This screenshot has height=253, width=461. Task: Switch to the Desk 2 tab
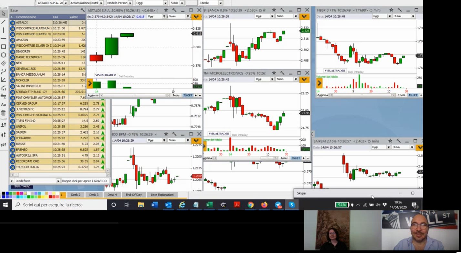(76, 195)
